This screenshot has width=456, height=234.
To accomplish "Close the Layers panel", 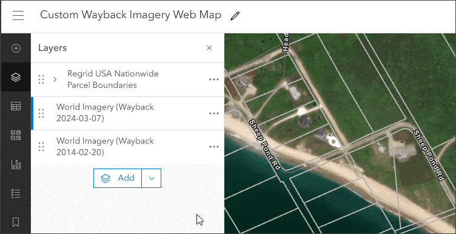I will click(209, 48).
